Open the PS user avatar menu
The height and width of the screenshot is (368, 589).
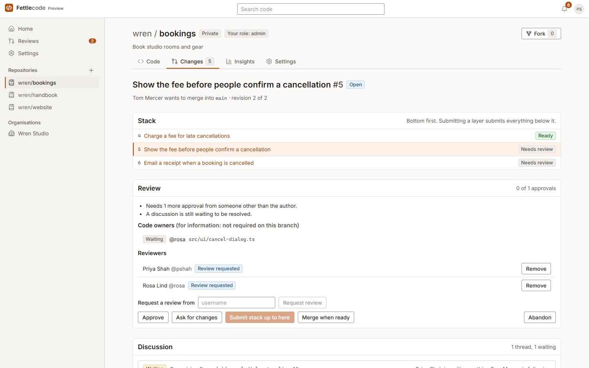[579, 9]
